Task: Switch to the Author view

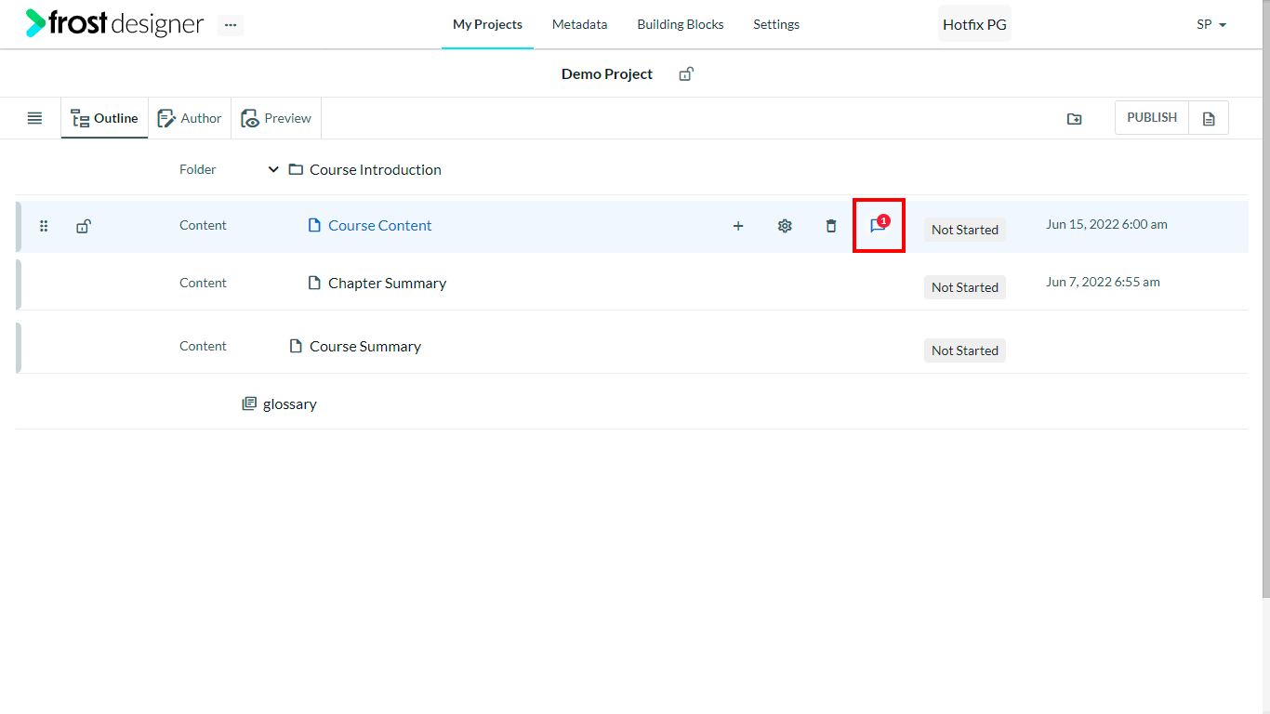Action: click(x=190, y=118)
